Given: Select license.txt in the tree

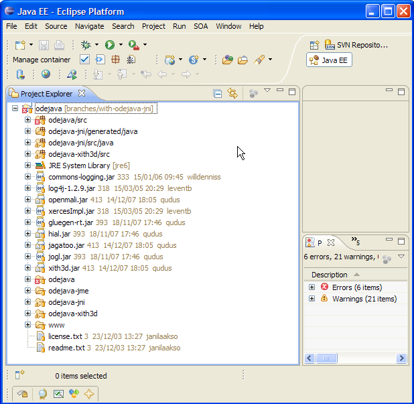Looking at the screenshot, I should tap(65, 336).
